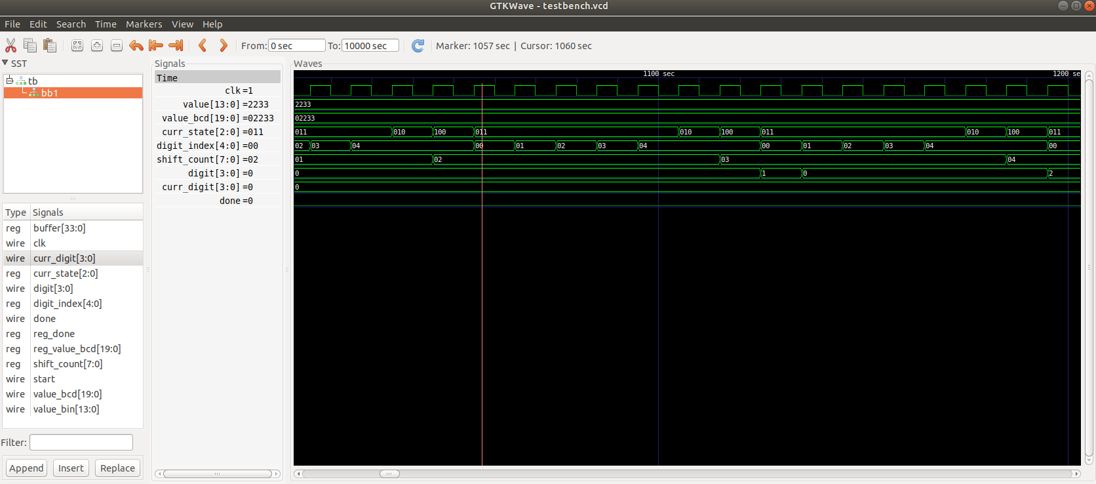Click the Time row in Signals pane
The height and width of the screenshot is (484, 1096).
pyautogui.click(x=218, y=77)
